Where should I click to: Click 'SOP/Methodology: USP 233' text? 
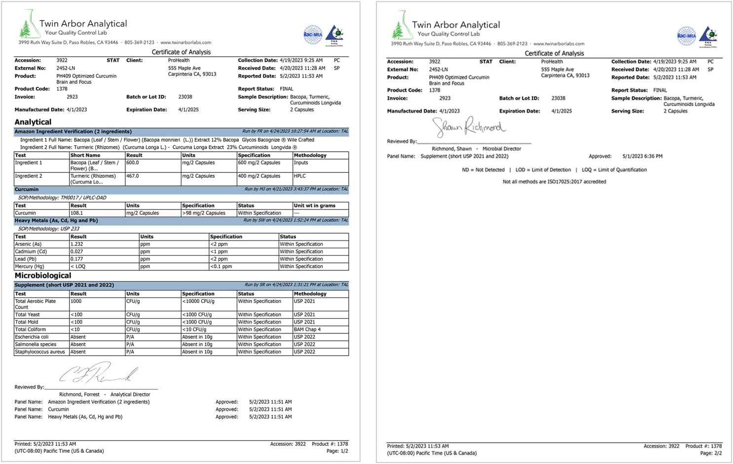pyautogui.click(x=49, y=229)
